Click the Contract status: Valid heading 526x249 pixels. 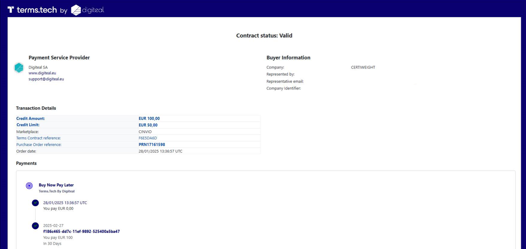click(264, 36)
